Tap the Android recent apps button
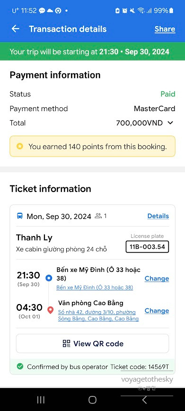Image resolution: width=185 pixels, height=411 pixels. [x=41, y=400]
